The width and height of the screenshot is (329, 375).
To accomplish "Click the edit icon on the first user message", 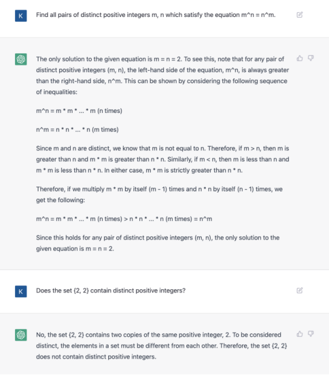I will coord(299,15).
